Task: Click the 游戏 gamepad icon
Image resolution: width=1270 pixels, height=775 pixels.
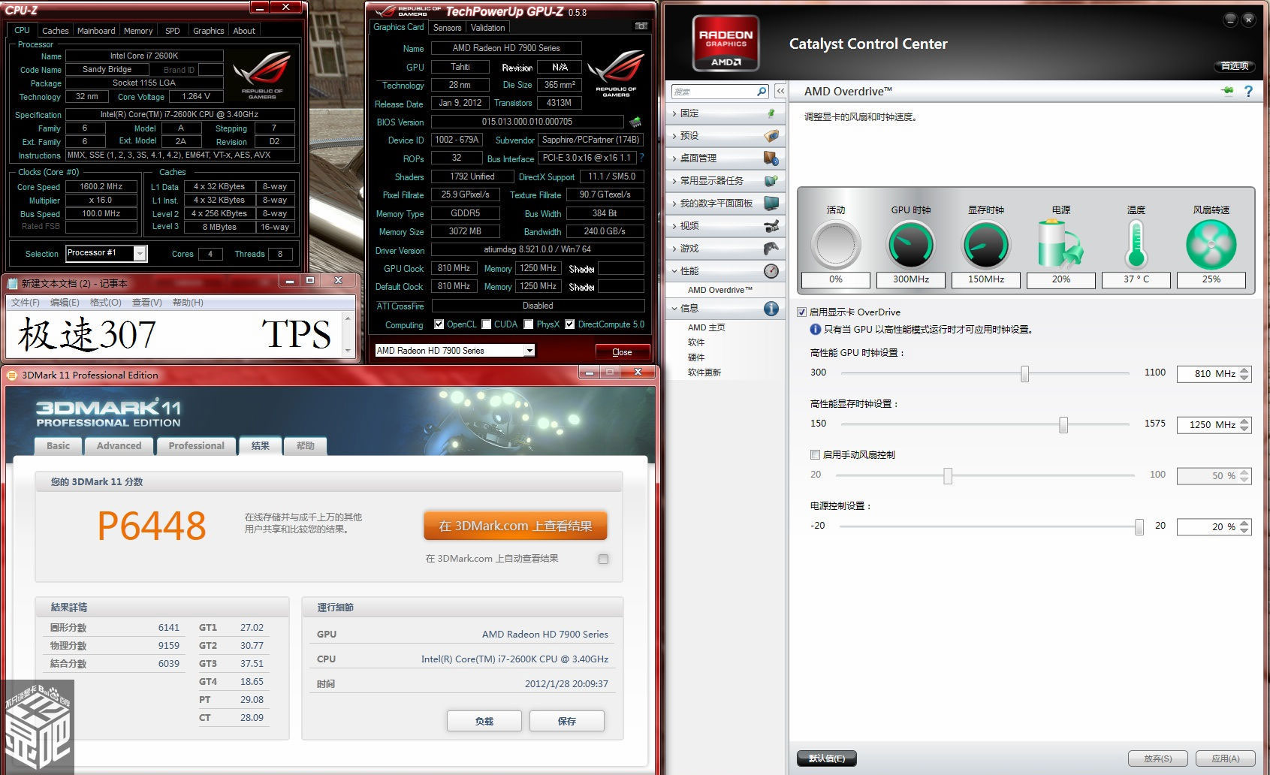Action: (771, 249)
